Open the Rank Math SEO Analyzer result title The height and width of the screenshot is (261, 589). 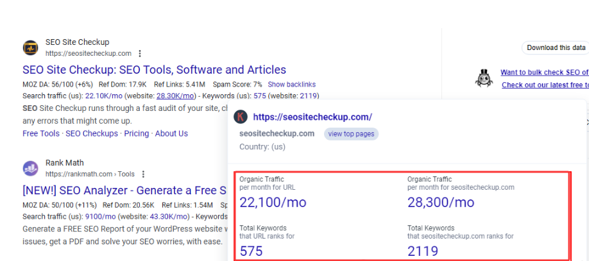coord(124,190)
